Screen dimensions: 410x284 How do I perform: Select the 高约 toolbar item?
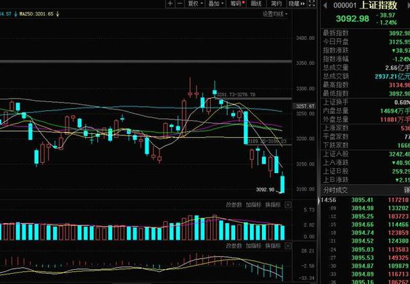point(276,3)
